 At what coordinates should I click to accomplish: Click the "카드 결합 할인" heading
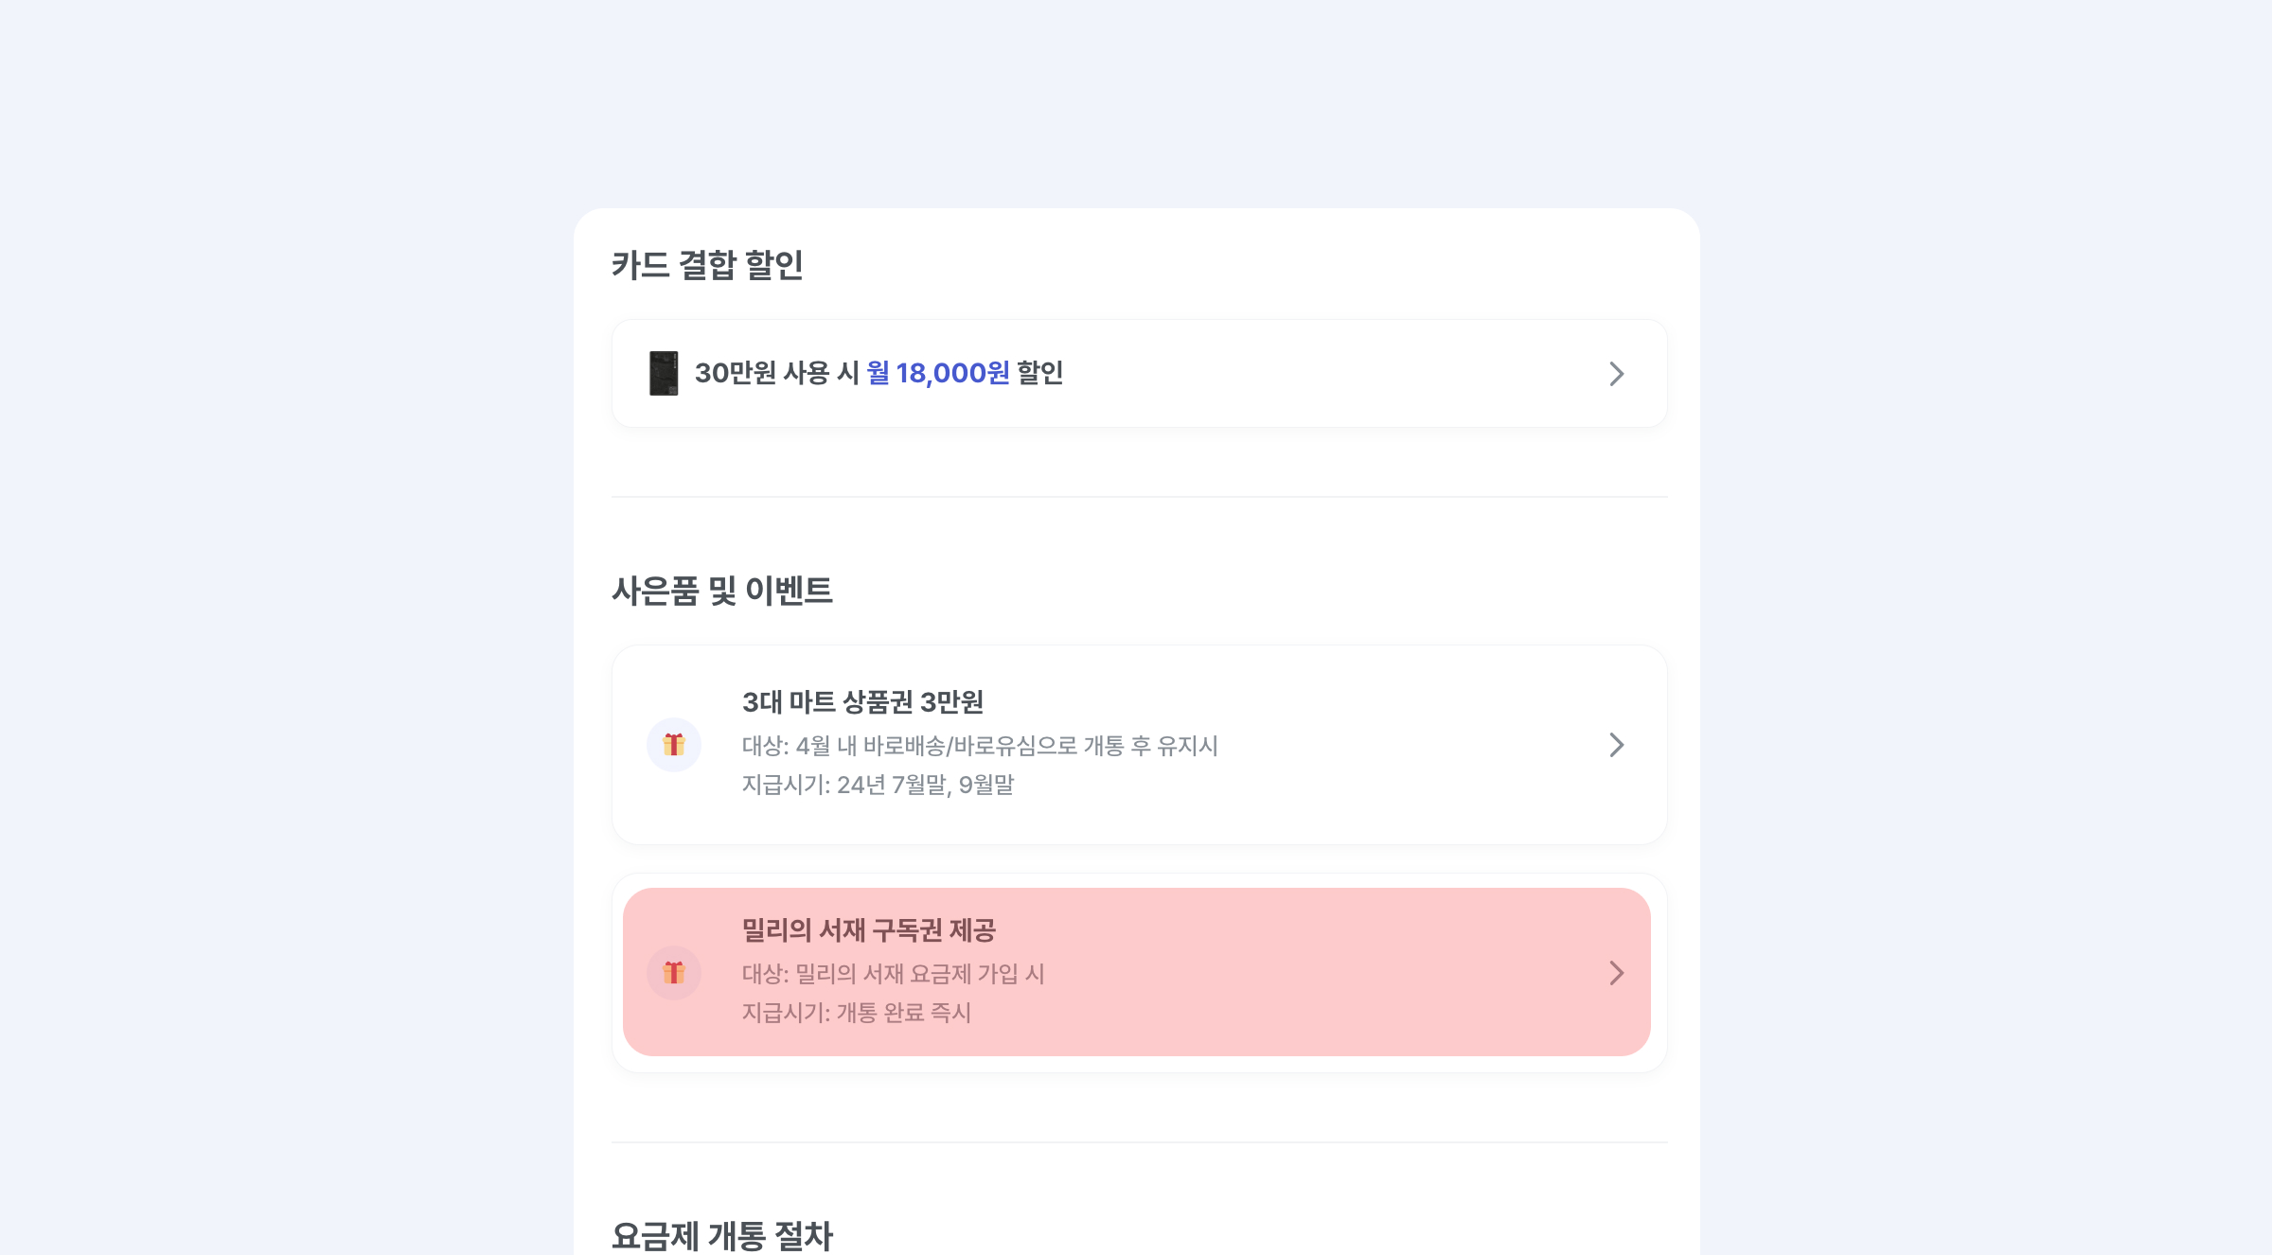tap(707, 265)
